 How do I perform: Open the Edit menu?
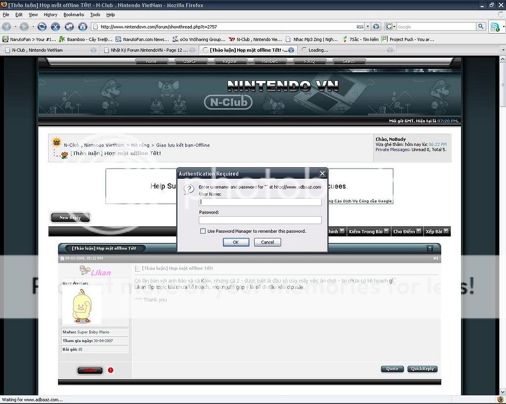19,15
